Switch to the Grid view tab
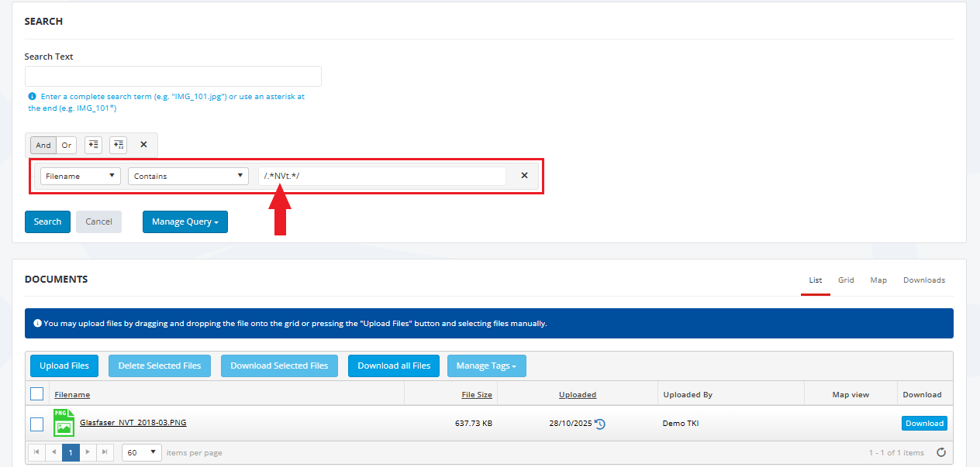 pyautogui.click(x=846, y=280)
